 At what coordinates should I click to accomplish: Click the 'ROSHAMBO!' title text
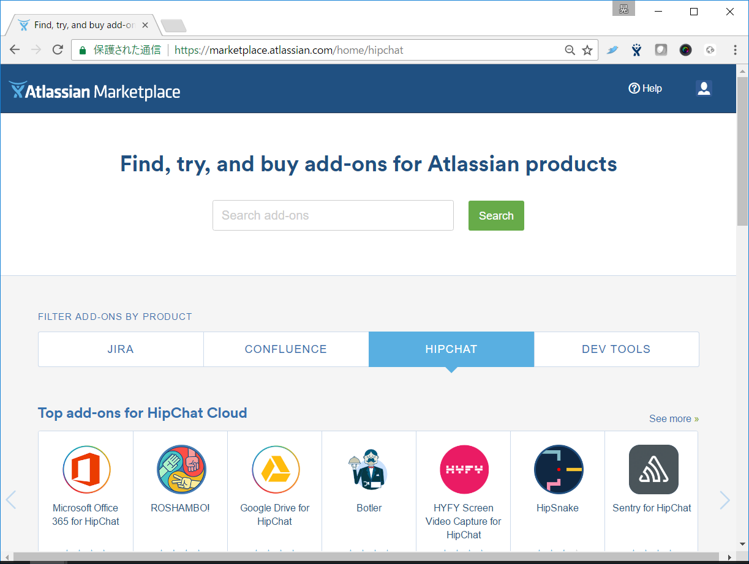tap(180, 508)
